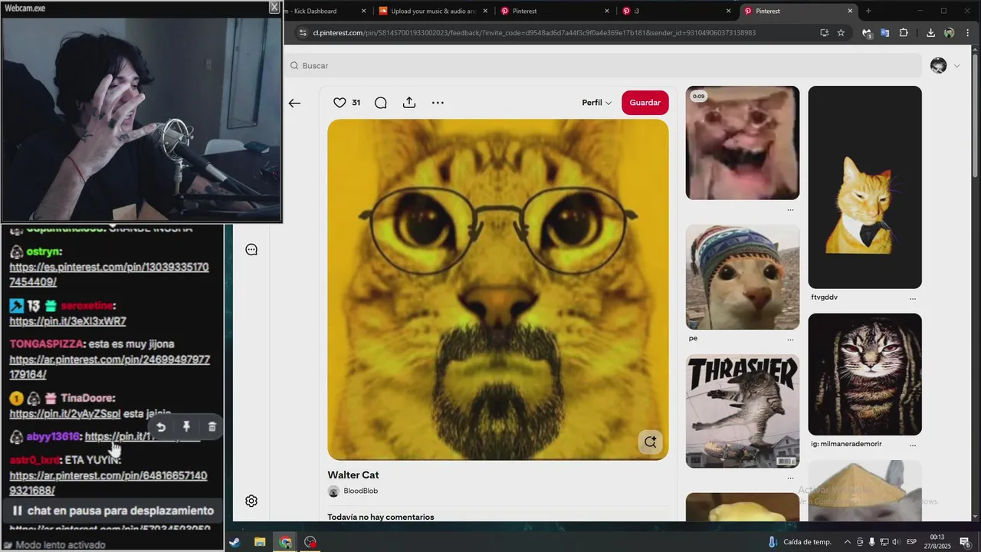Open options dots under screaming cat video
Screen dimensions: 981x552
tap(790, 210)
